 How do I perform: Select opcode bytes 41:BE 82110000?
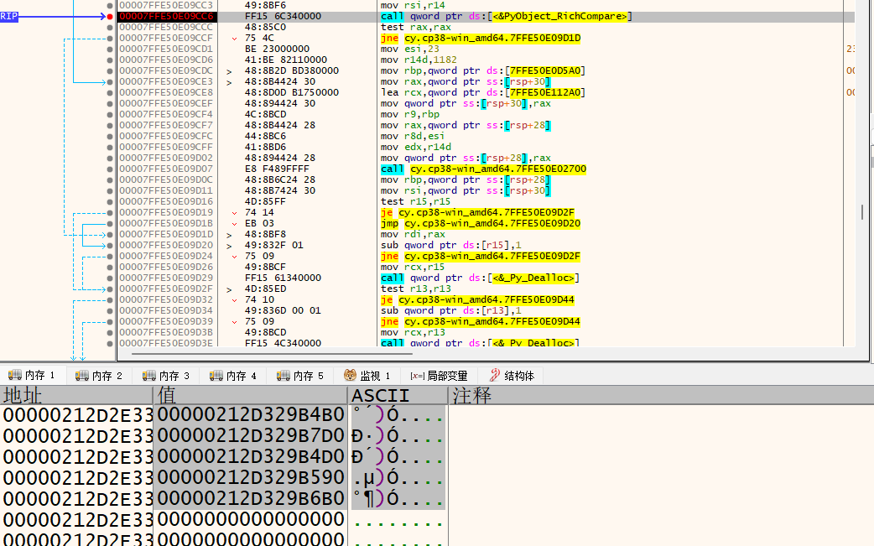click(285, 60)
